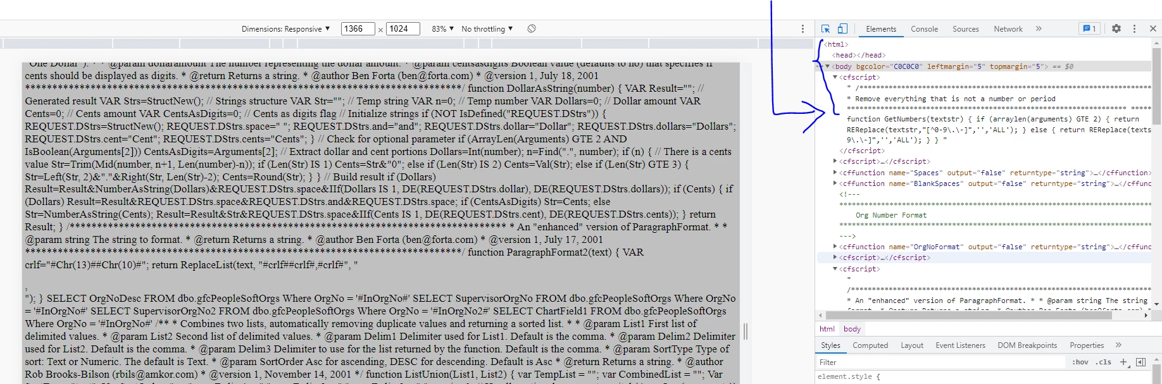This screenshot has height=384, width=1162.
Task: Click the horizontal scrollbar right arrow
Action: [1146, 315]
